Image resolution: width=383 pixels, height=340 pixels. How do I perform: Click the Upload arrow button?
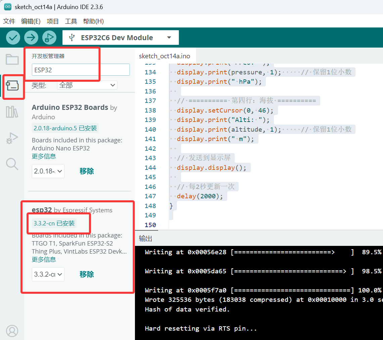(31, 38)
